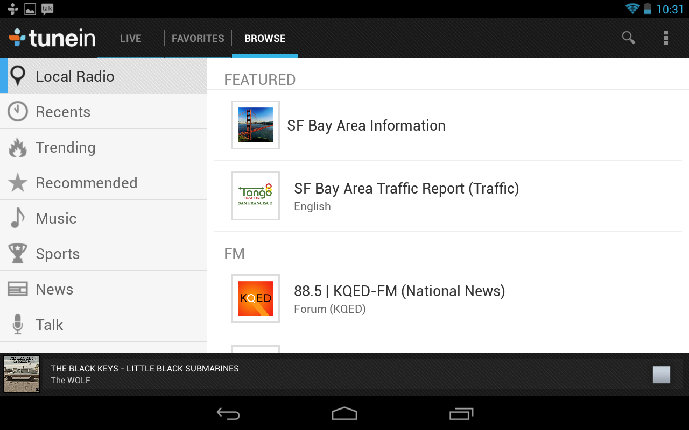Screen dimensions: 689x430
Task: Play 88.5 KQED-FM (National News)
Action: click(448, 299)
